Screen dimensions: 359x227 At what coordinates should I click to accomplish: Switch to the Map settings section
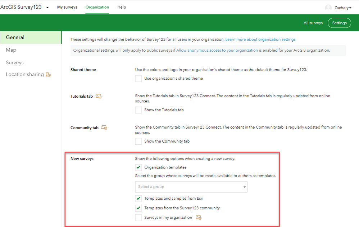point(11,50)
